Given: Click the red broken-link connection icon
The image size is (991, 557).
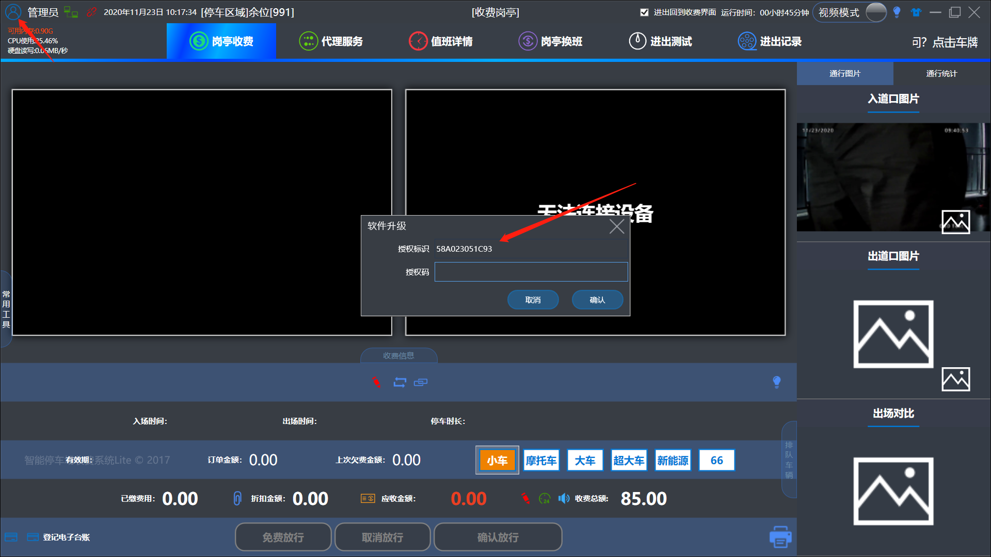Looking at the screenshot, I should pyautogui.click(x=91, y=12).
